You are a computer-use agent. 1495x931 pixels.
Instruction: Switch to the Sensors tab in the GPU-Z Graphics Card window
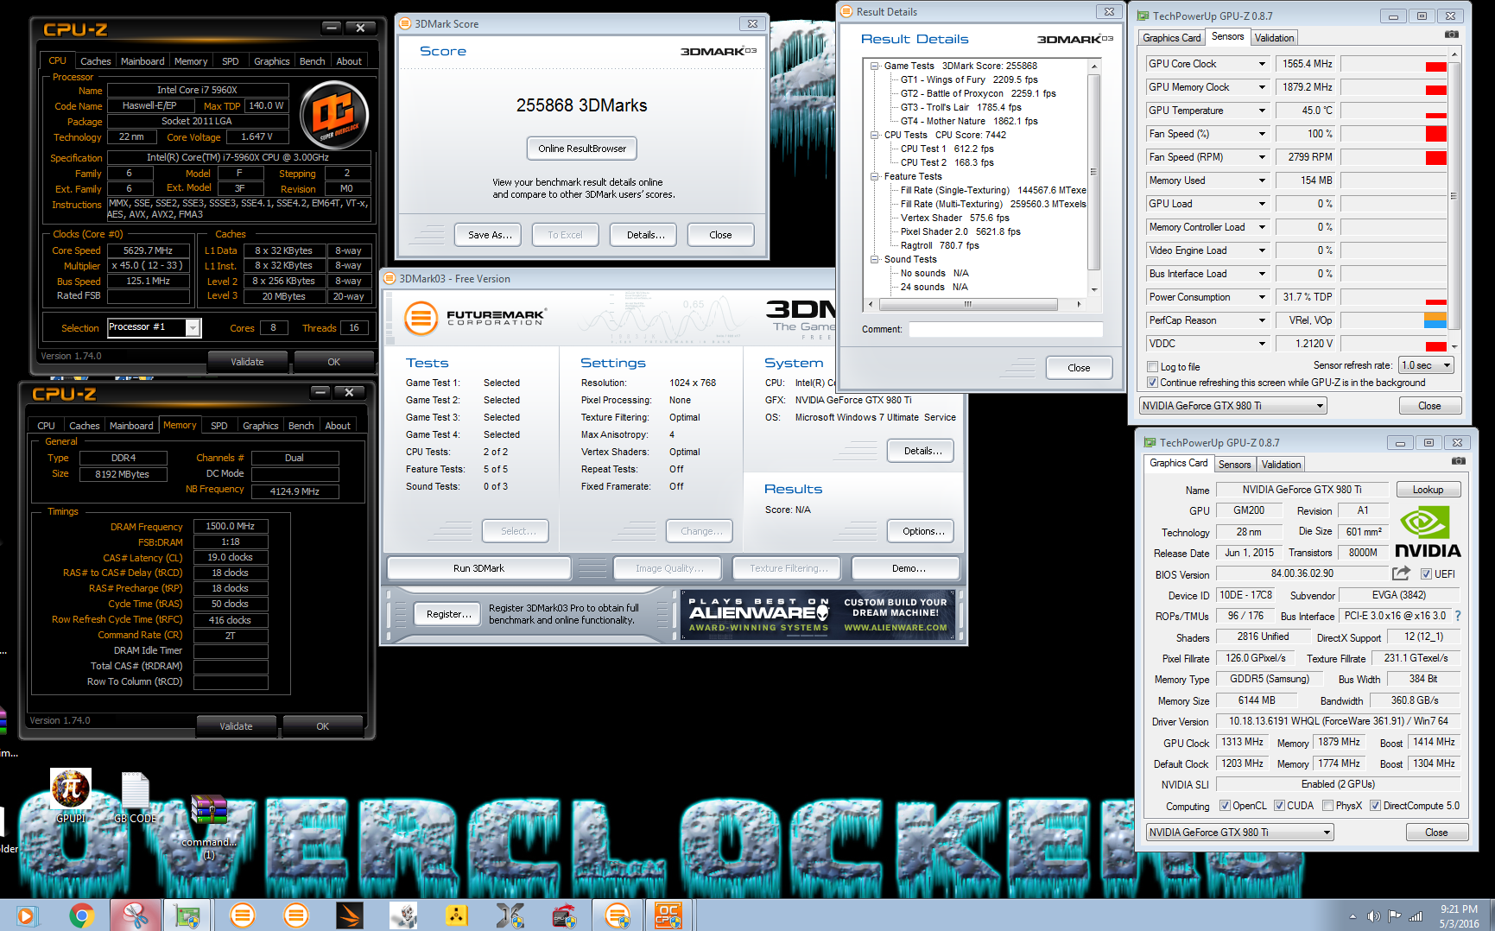pyautogui.click(x=1235, y=465)
